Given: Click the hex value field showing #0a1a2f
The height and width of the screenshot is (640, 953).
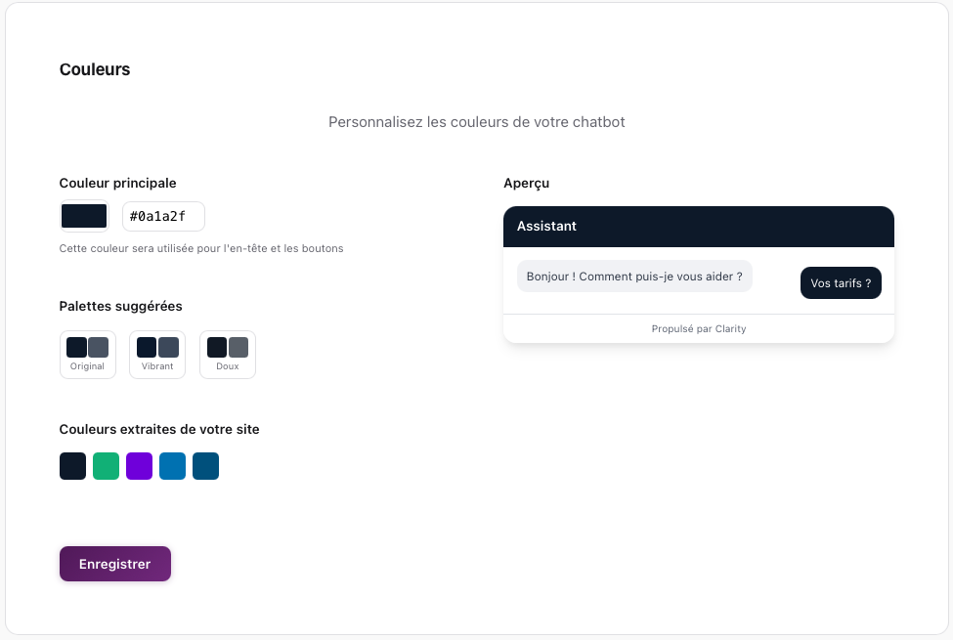Looking at the screenshot, I should tap(162, 216).
